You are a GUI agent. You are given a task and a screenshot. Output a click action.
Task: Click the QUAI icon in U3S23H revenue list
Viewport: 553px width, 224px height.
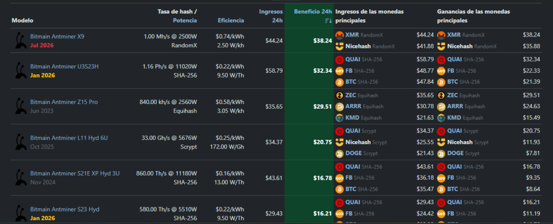click(340, 60)
